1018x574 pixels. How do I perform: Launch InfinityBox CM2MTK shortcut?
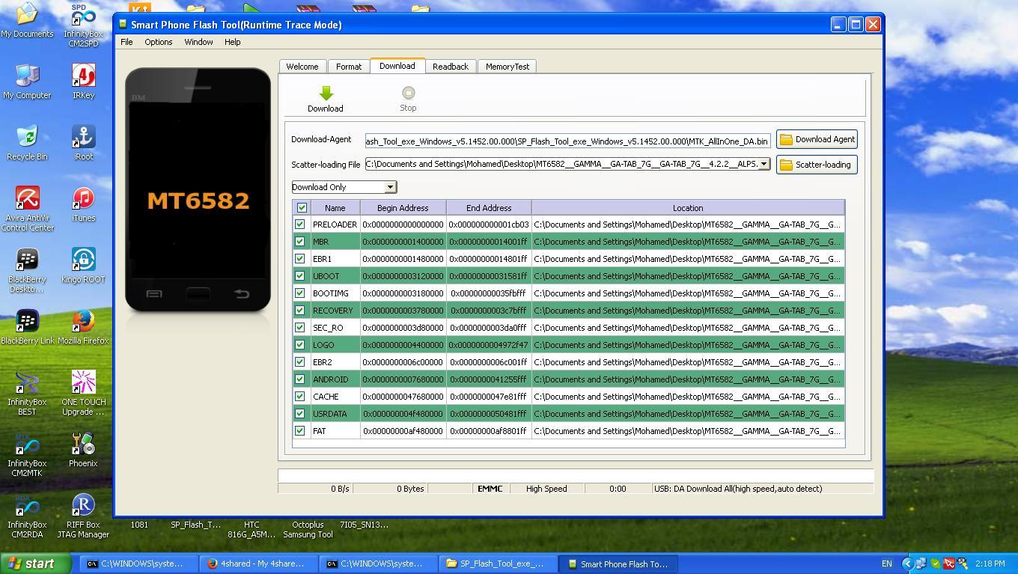click(x=28, y=454)
